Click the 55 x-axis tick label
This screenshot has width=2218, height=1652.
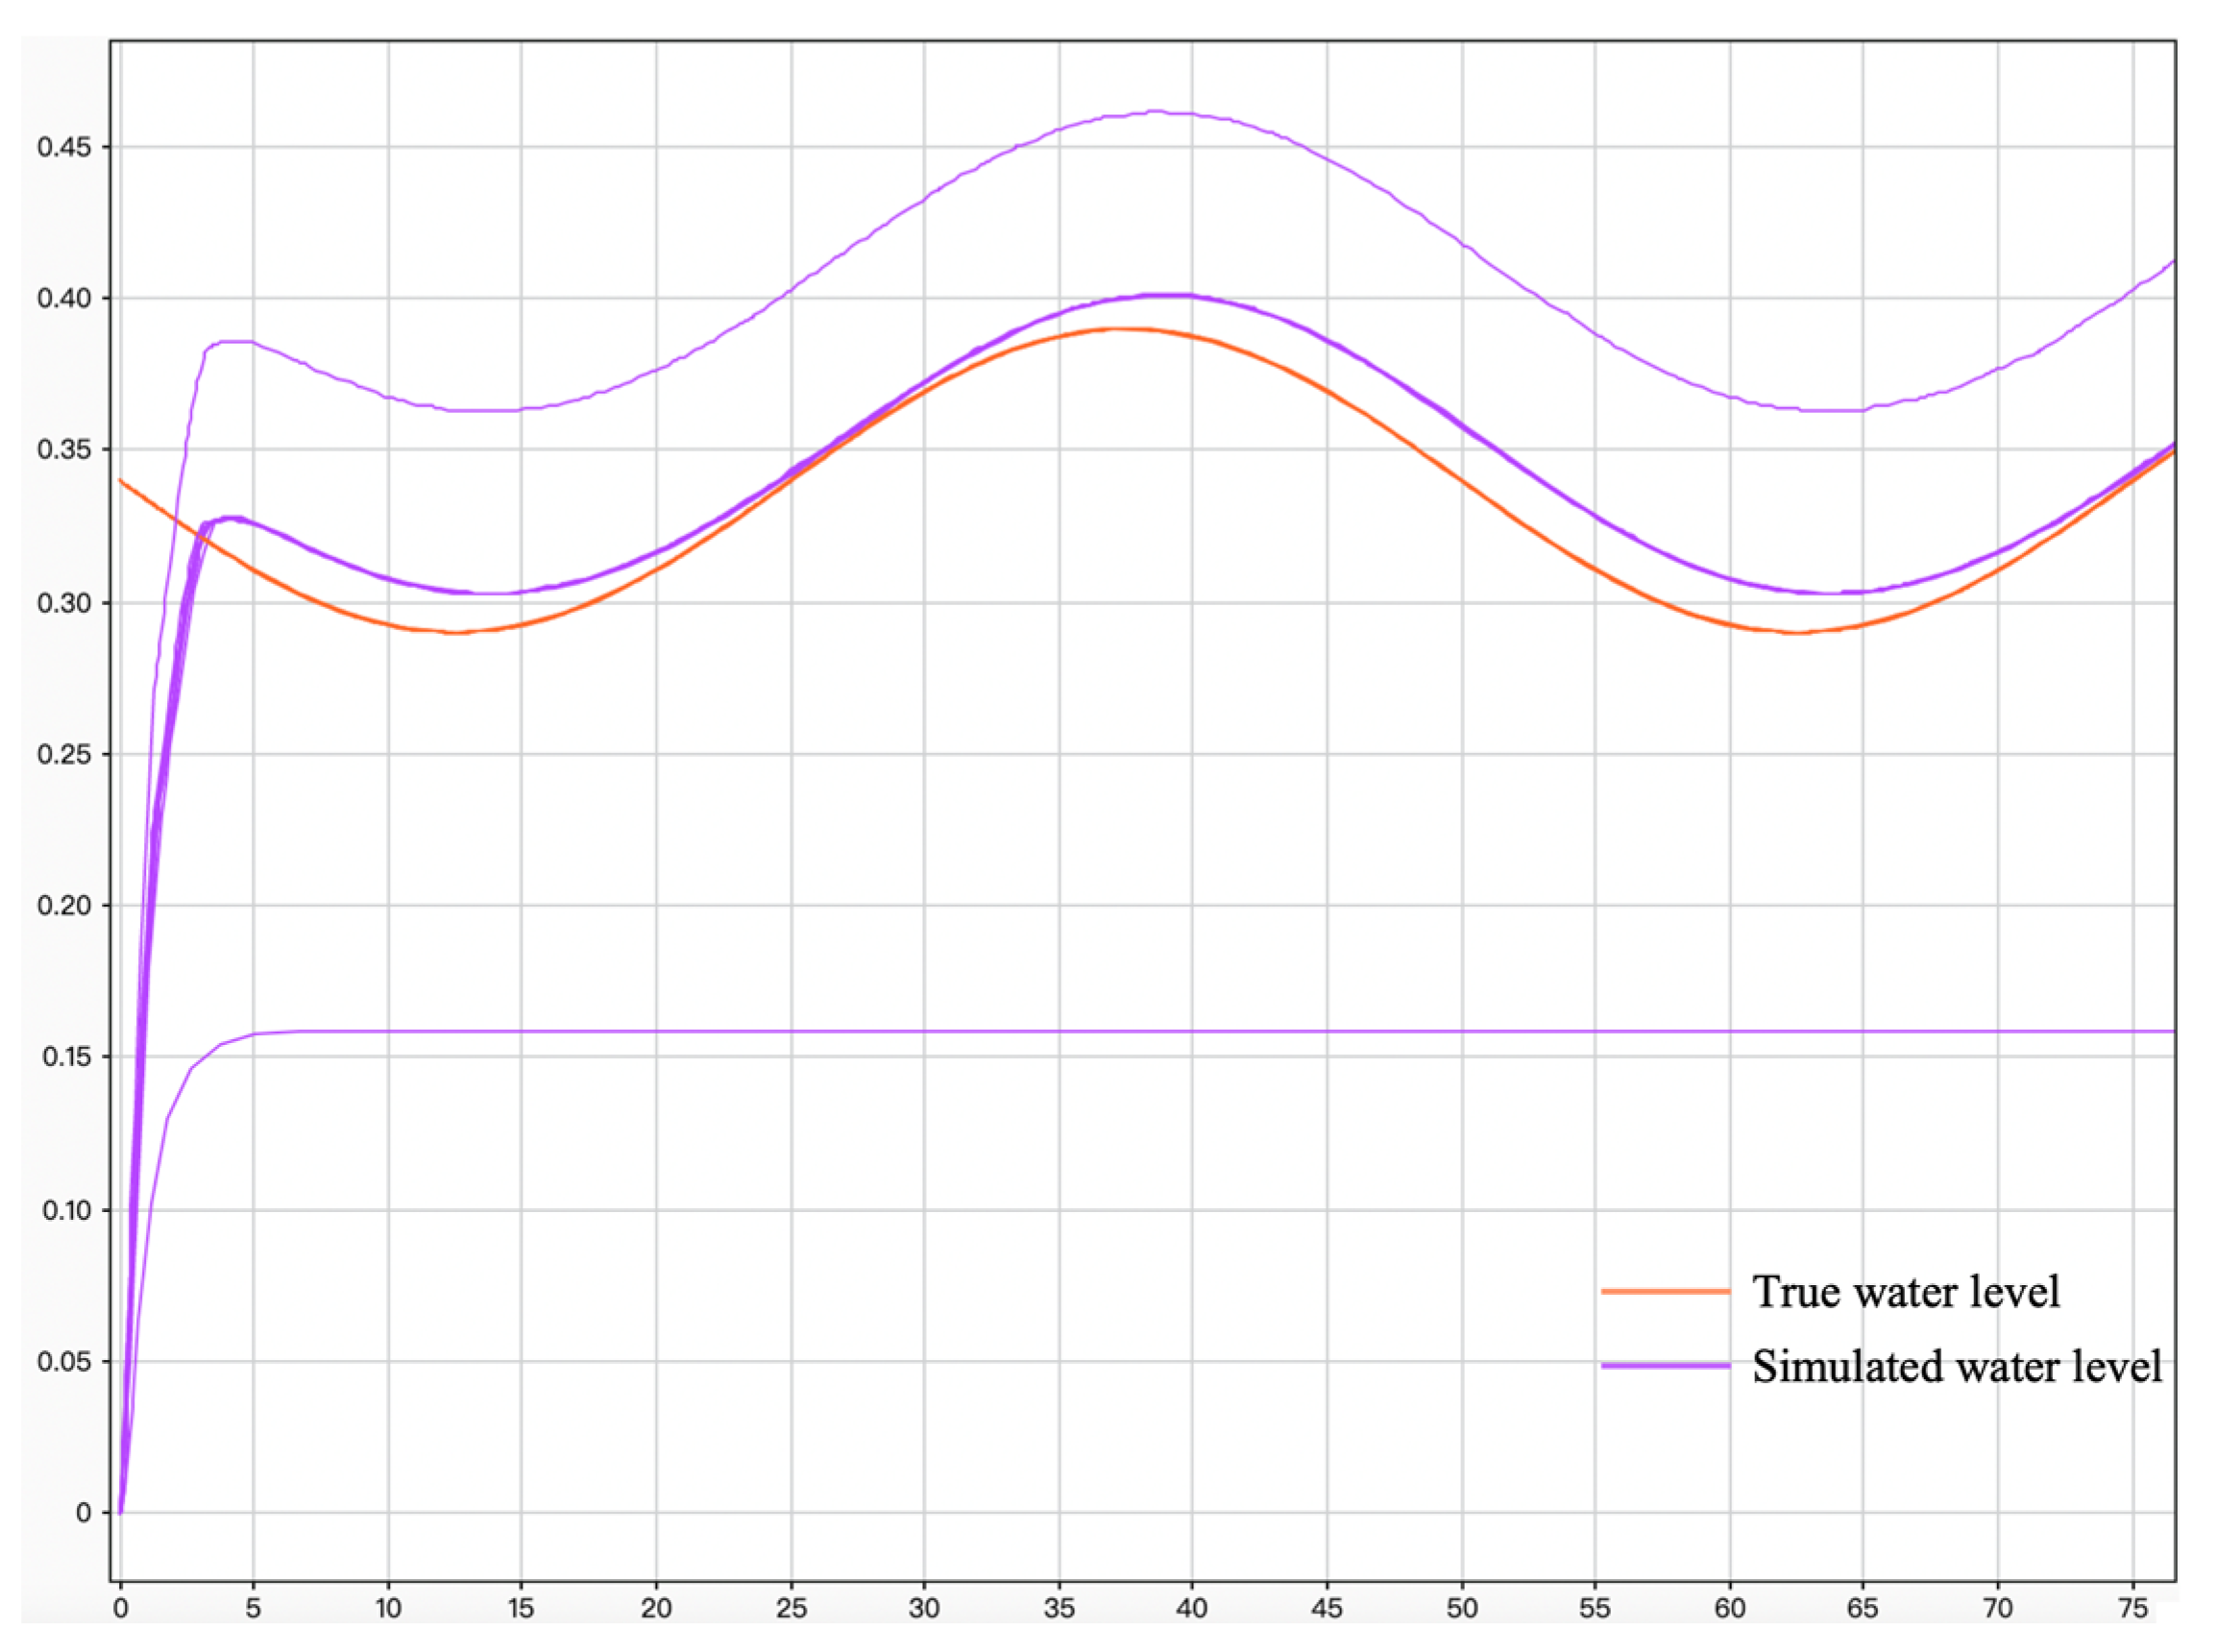click(1595, 1609)
